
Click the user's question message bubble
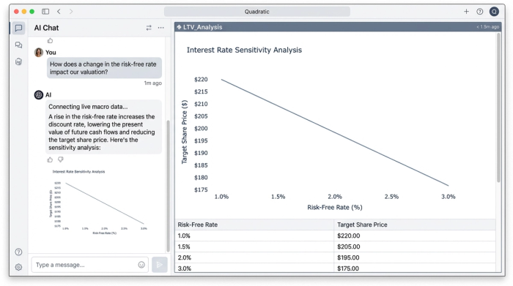click(104, 68)
